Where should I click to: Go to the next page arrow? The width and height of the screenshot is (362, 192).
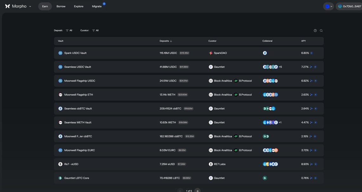point(197,191)
